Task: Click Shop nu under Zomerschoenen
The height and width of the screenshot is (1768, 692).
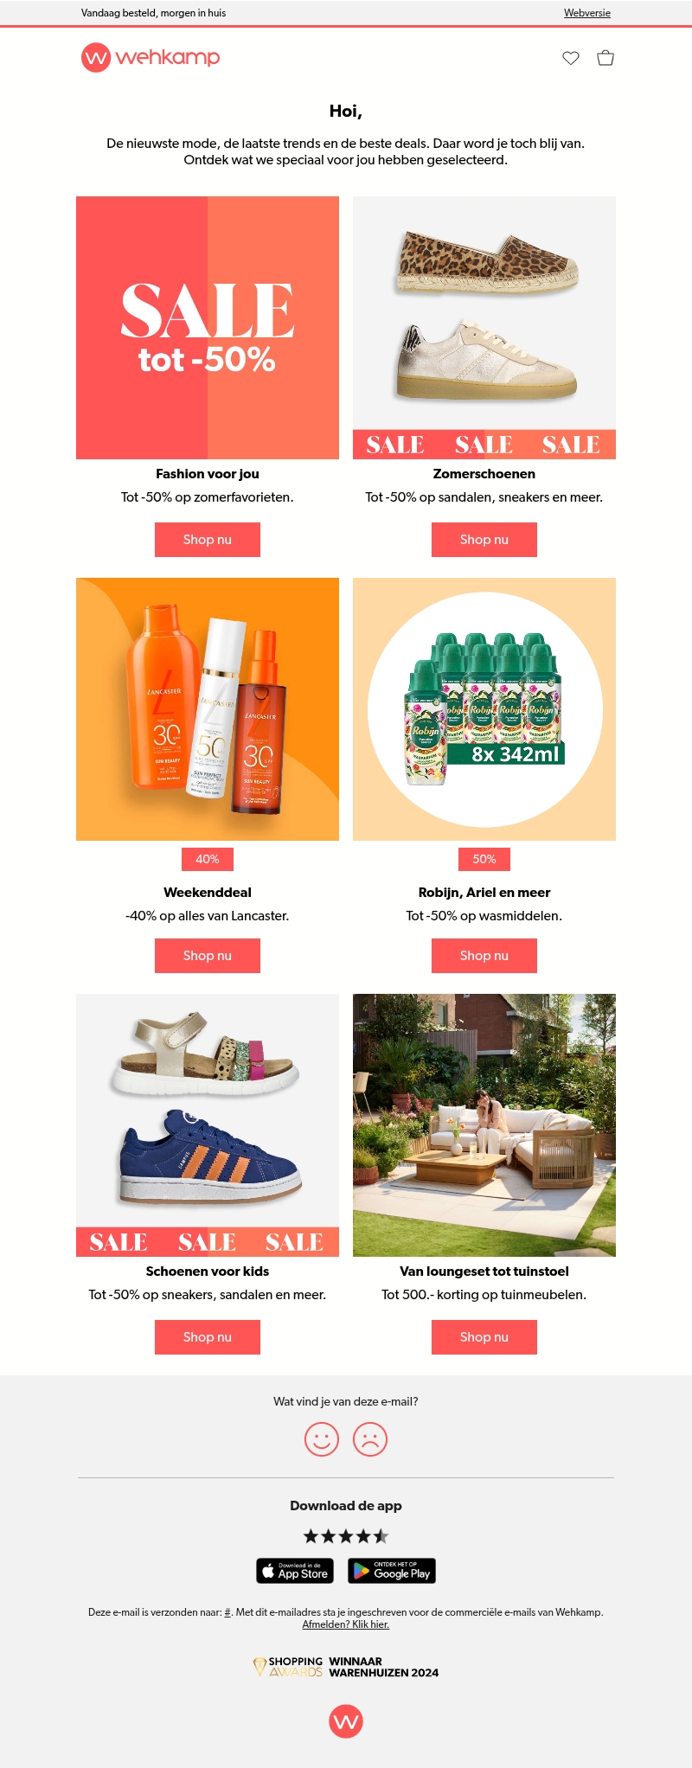Action: click(484, 540)
